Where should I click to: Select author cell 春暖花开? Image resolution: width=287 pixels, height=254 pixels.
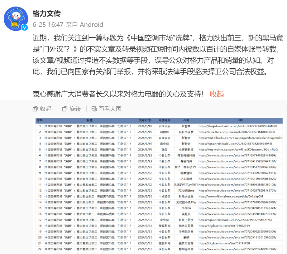click(186, 161)
